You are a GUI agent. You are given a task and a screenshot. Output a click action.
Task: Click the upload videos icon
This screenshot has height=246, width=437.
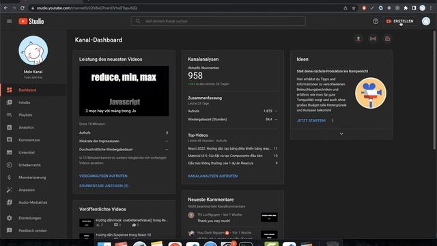click(358, 39)
